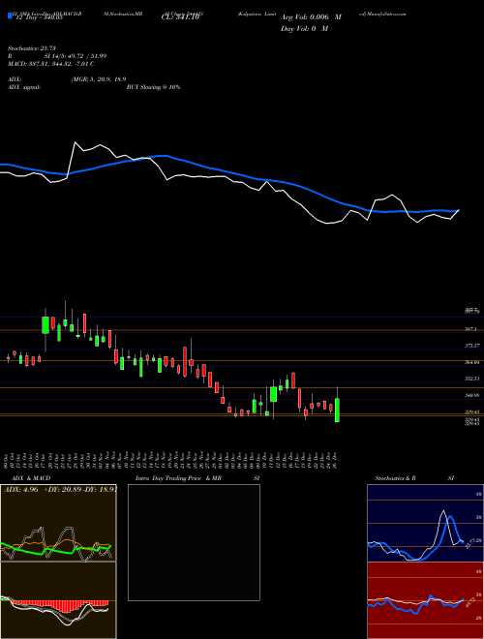
Task: Click the 'Stochastics: 23.73' reading
Action: coord(31,48)
